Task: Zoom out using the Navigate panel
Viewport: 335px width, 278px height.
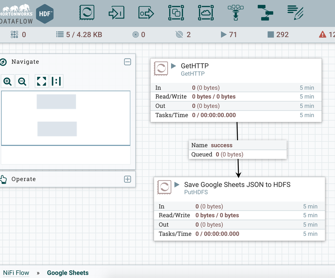Action: 22,81
